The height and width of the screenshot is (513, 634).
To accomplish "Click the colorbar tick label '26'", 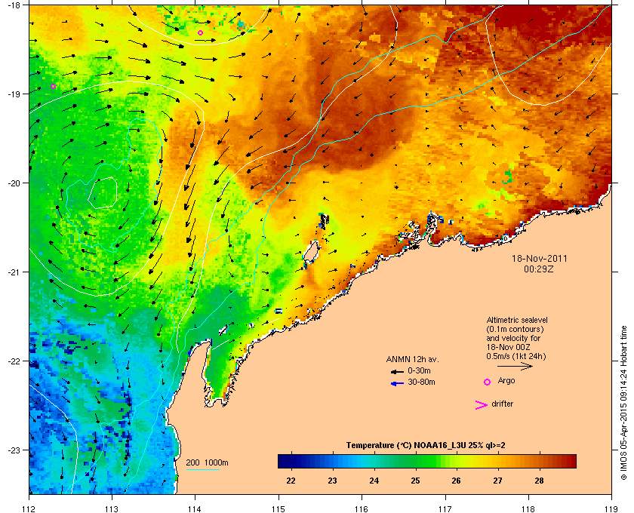I will tap(456, 481).
